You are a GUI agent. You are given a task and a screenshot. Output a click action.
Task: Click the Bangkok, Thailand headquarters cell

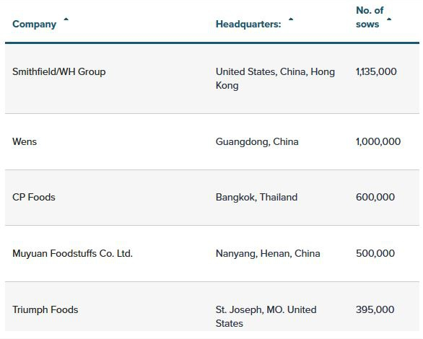click(x=256, y=197)
